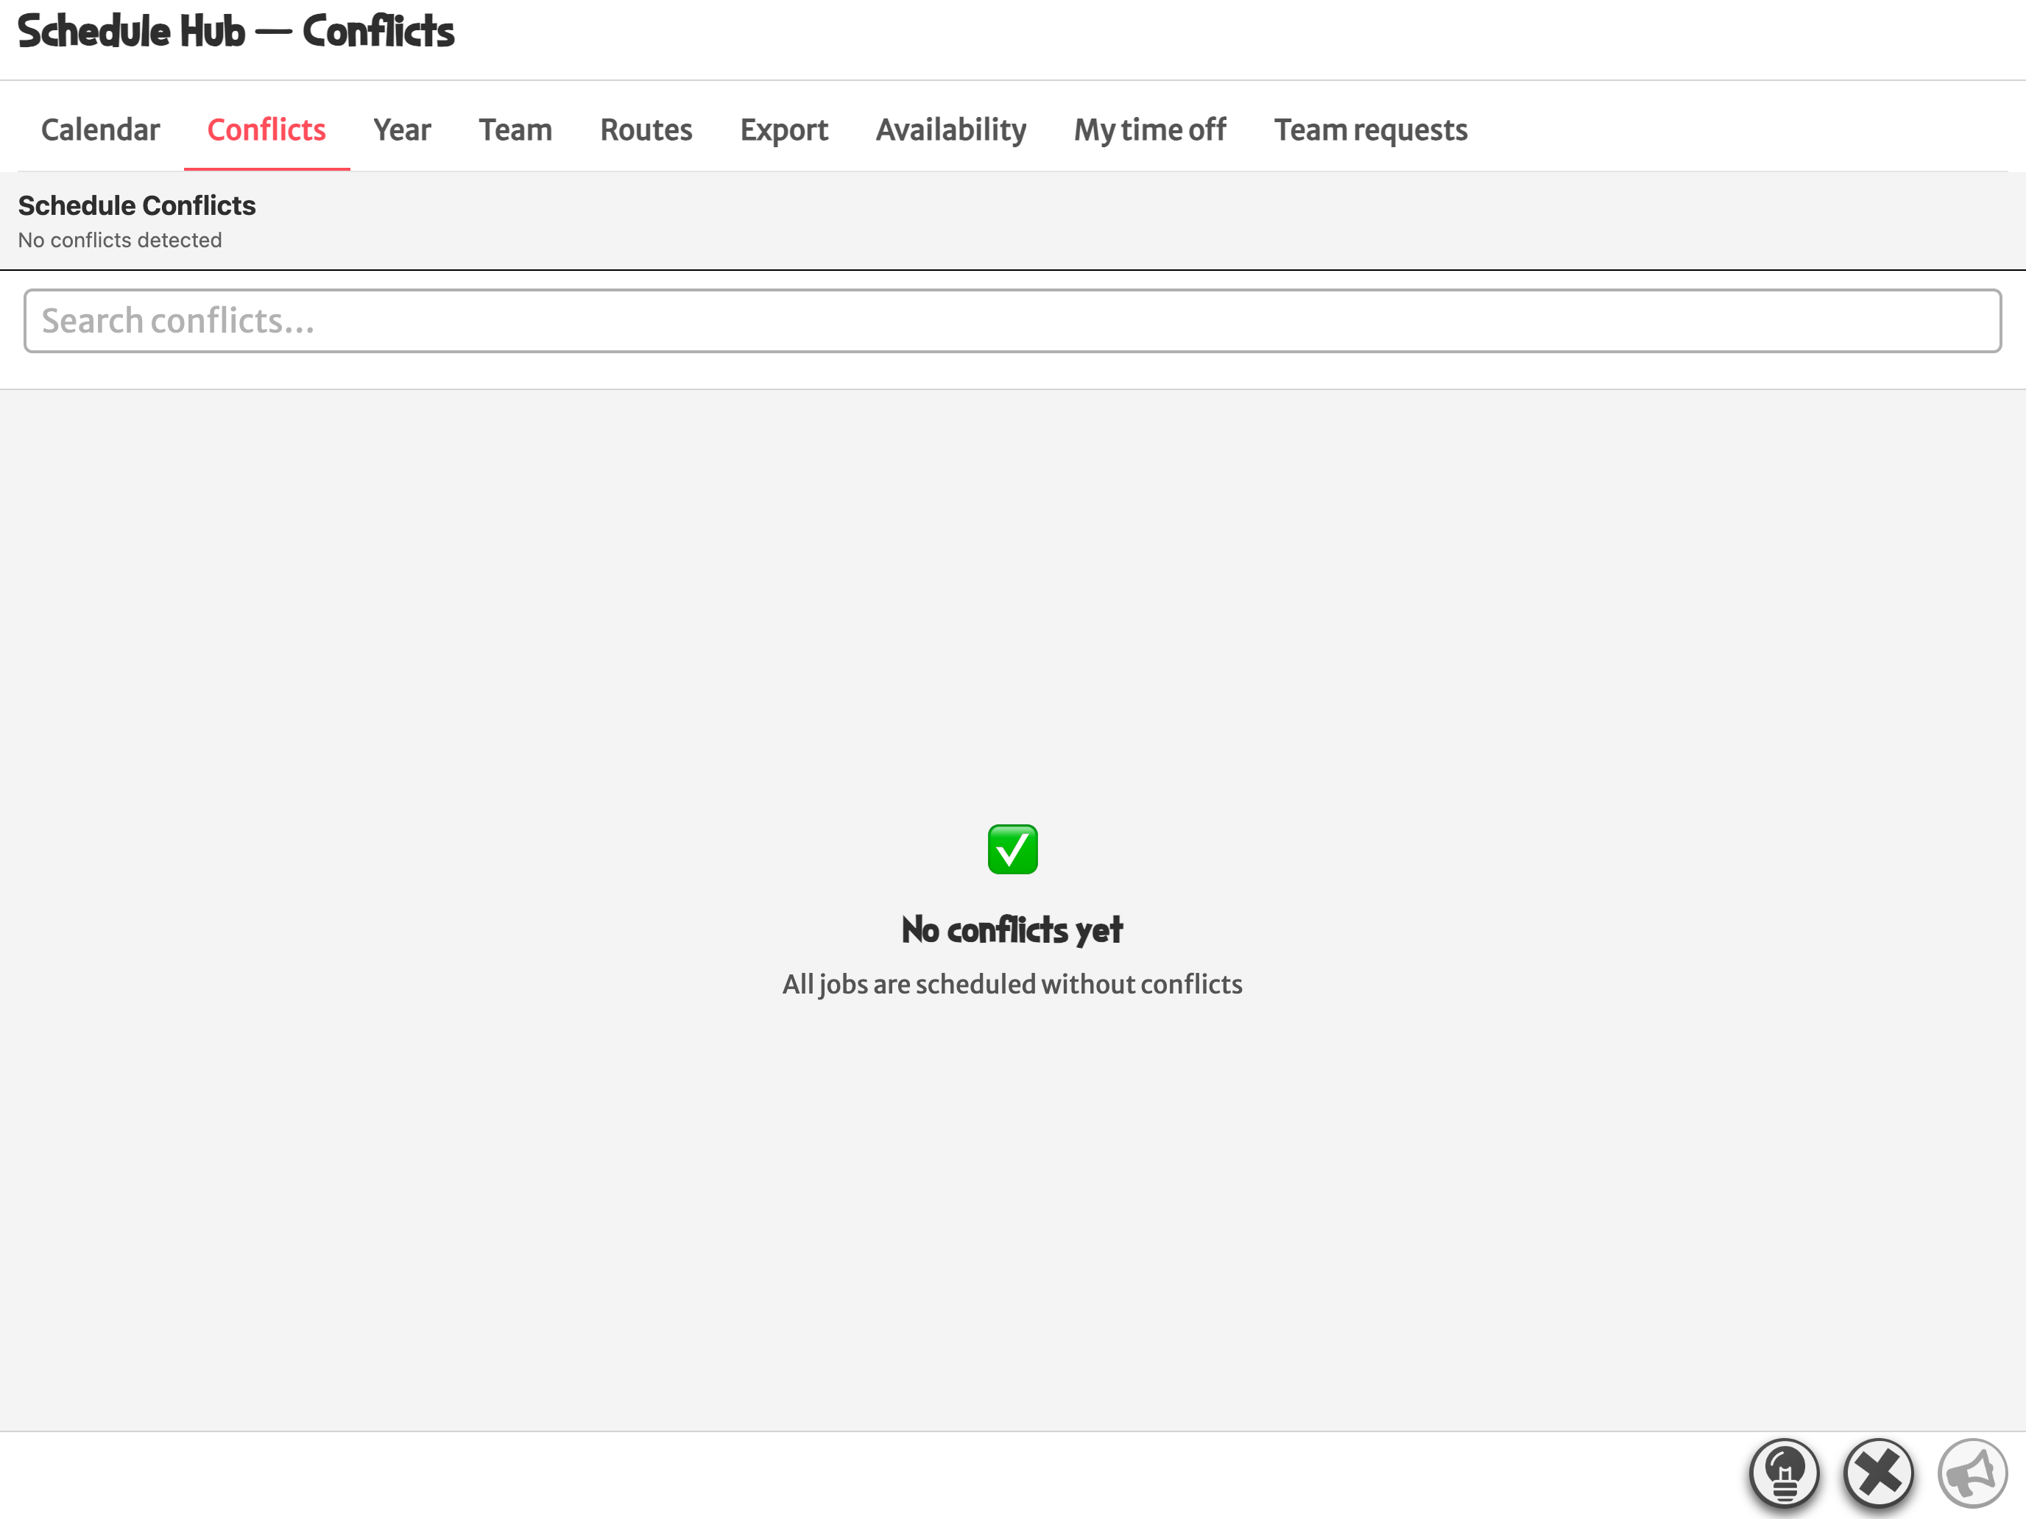Select the Conflicts tab
The height and width of the screenshot is (1519, 2026).
click(x=267, y=130)
